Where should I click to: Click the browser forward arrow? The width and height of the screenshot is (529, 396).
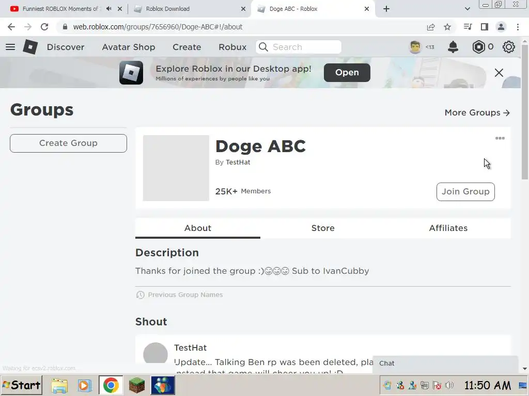pyautogui.click(x=28, y=27)
